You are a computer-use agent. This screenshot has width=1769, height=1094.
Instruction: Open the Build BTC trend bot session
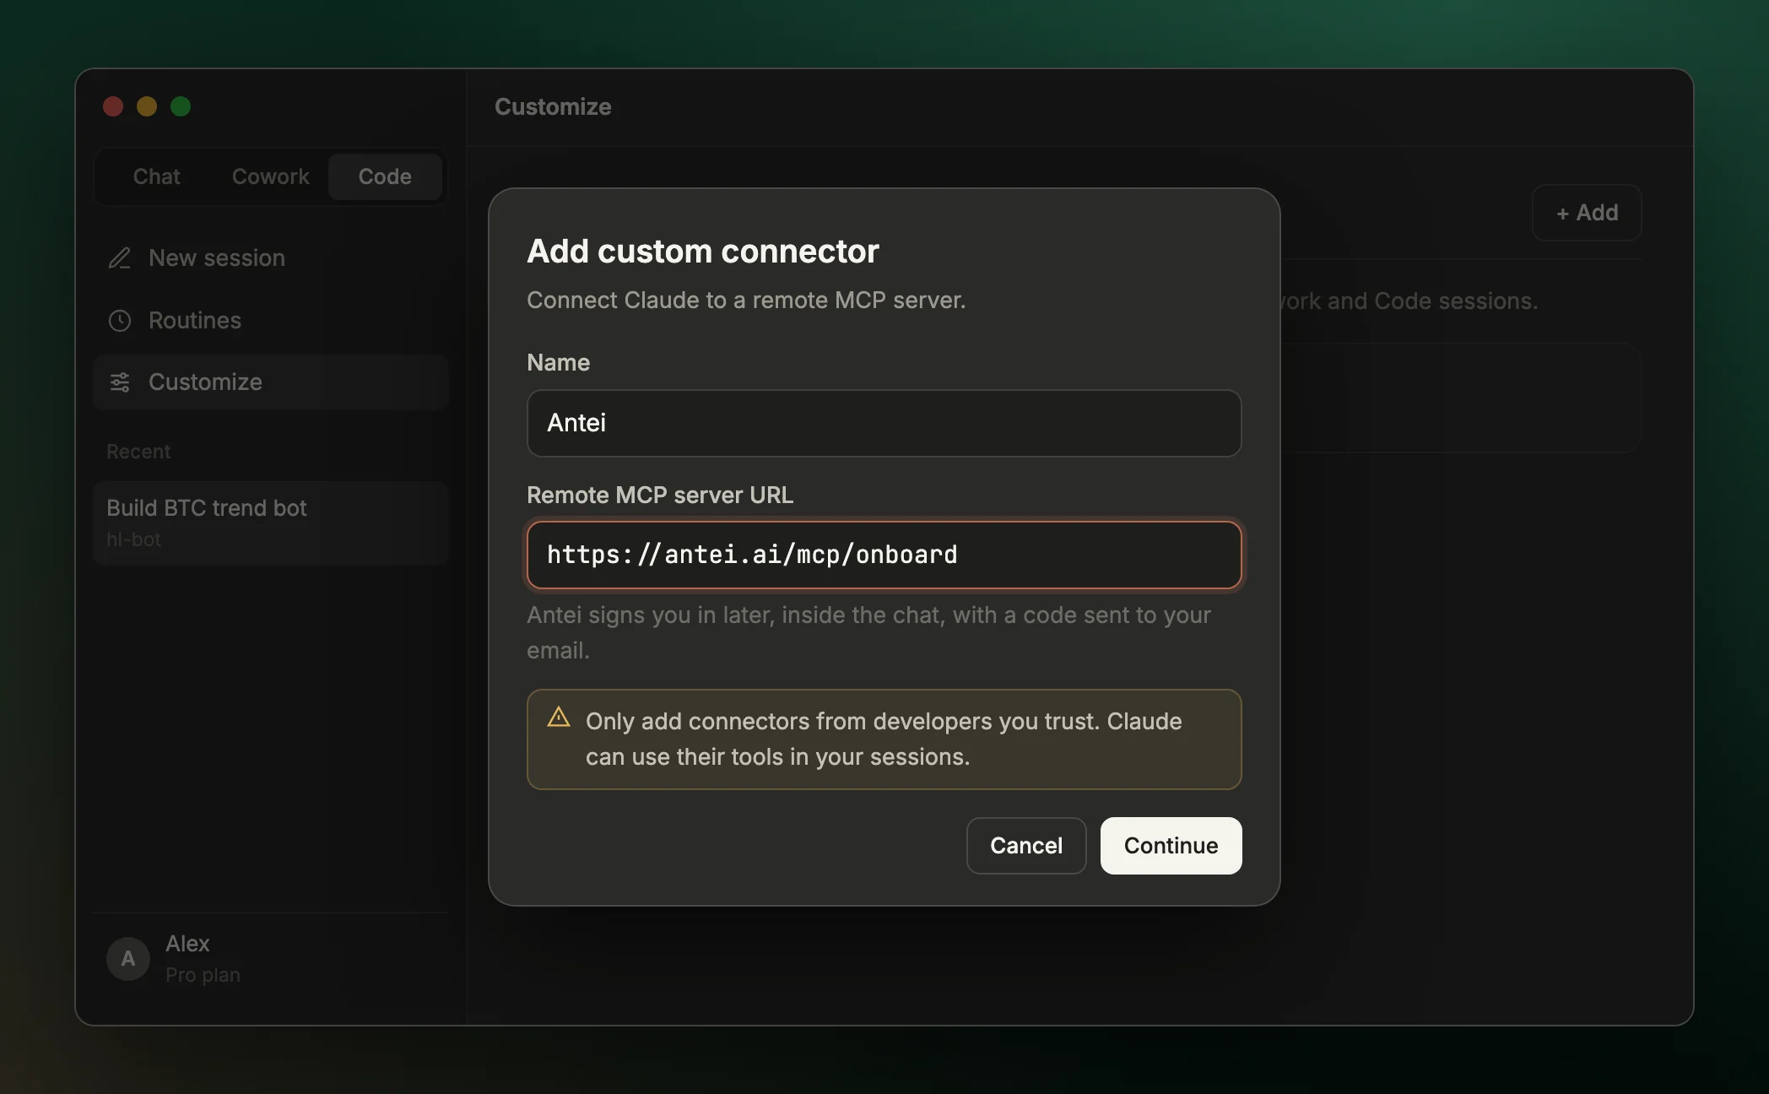pyautogui.click(x=270, y=523)
